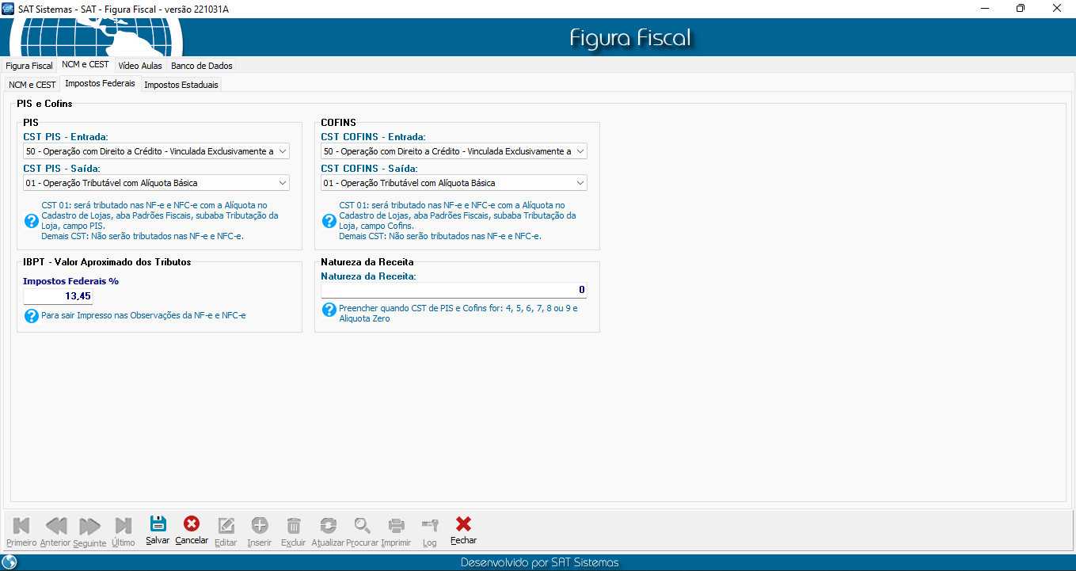Click the Imprimir printer icon
1076x571 pixels.
(x=396, y=525)
